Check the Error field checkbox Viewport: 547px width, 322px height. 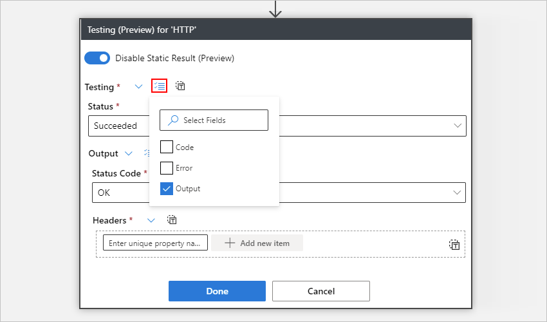click(167, 168)
